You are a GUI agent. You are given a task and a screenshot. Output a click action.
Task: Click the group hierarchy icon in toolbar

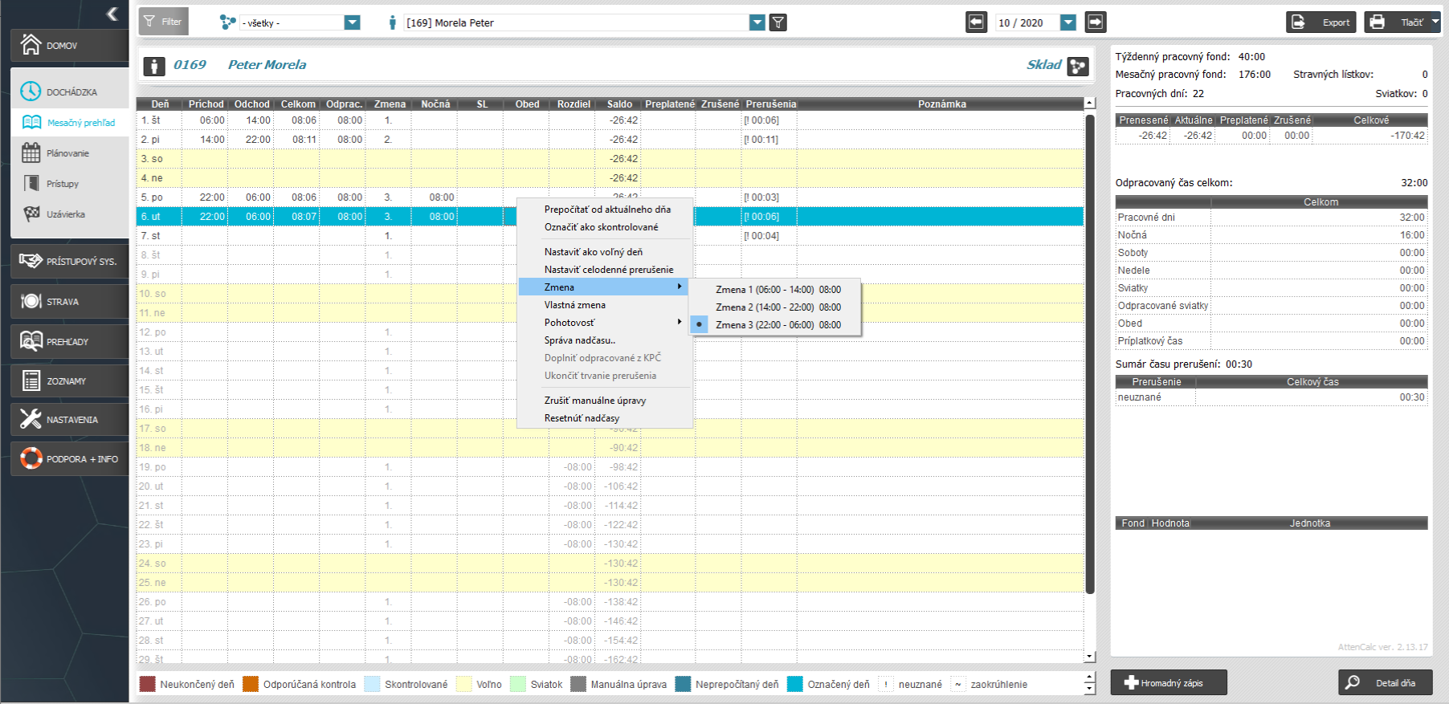228,22
